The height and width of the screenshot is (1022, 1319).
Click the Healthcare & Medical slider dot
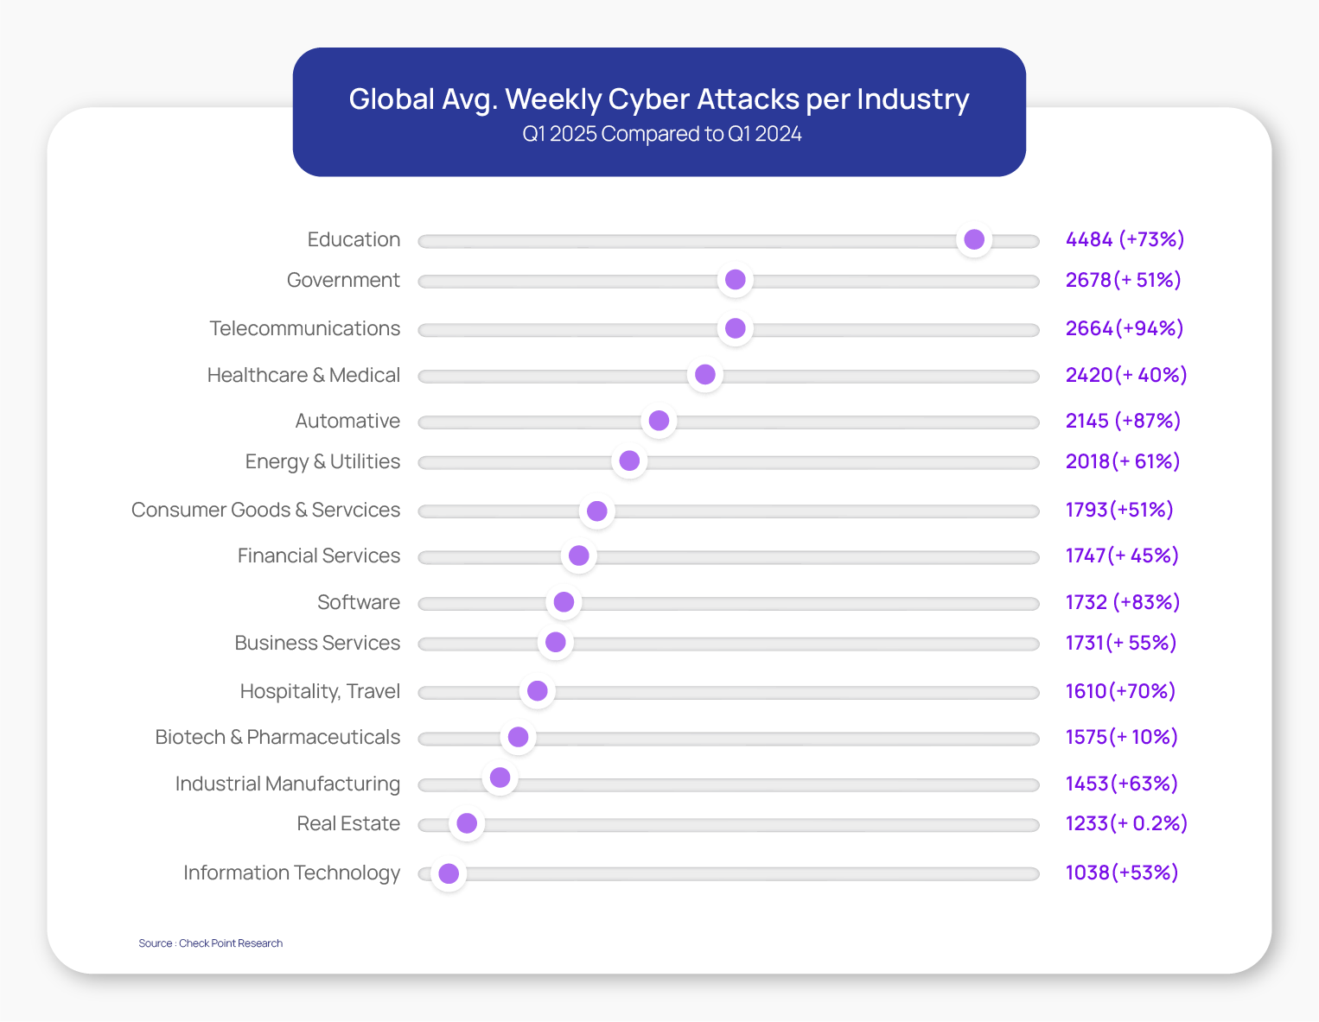[705, 375]
